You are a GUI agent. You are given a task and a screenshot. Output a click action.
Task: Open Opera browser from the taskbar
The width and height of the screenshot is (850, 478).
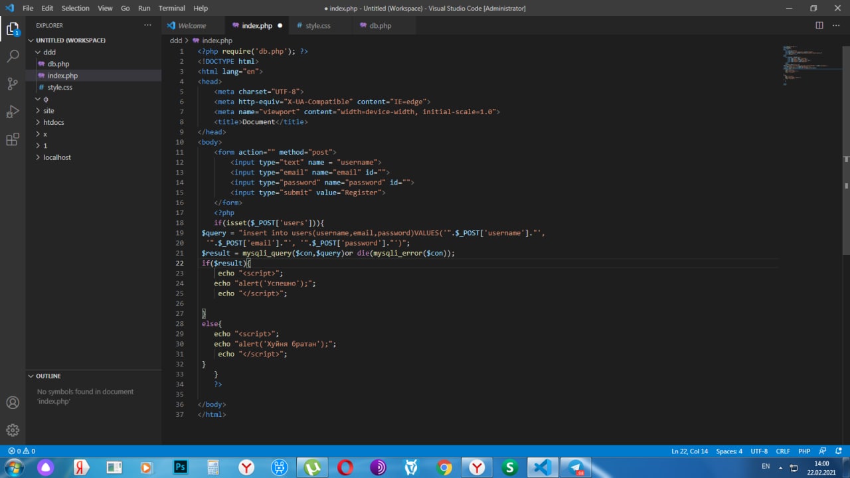point(345,467)
